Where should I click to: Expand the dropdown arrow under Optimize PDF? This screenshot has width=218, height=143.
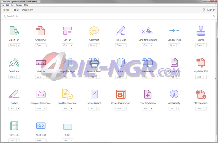click(205, 77)
